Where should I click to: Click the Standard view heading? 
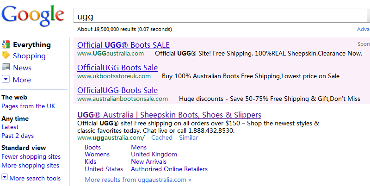(x=24, y=148)
